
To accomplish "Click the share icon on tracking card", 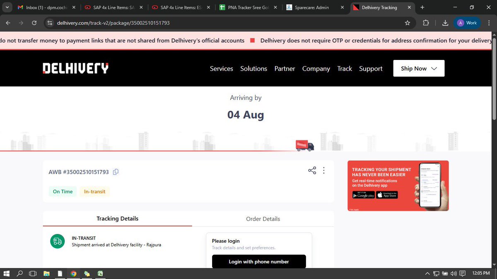I will tap(312, 170).
